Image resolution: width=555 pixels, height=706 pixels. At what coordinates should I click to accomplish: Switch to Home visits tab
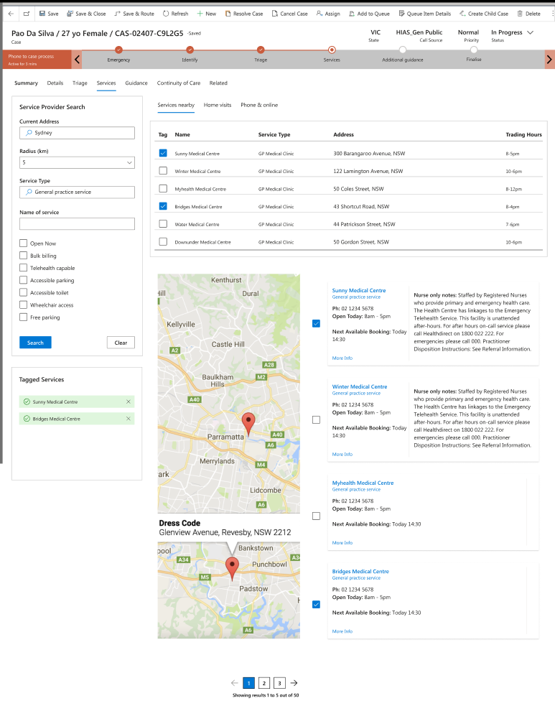point(218,105)
